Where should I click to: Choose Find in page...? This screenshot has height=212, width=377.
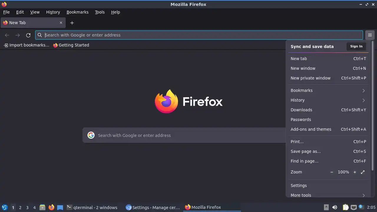328,161
